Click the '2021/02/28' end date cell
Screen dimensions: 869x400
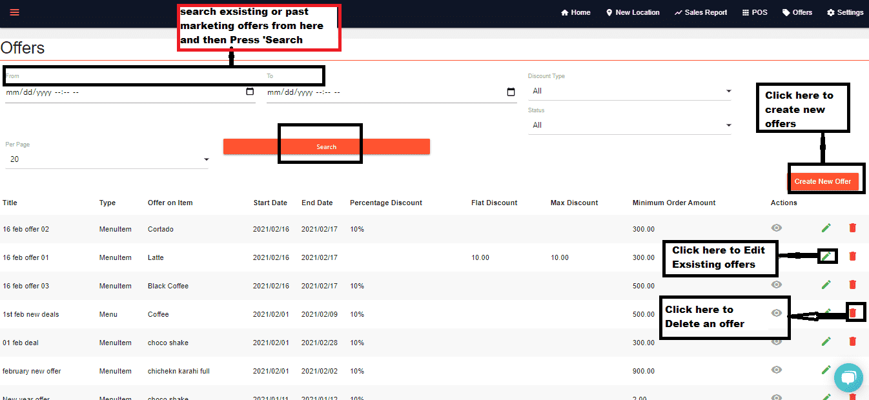(320, 343)
